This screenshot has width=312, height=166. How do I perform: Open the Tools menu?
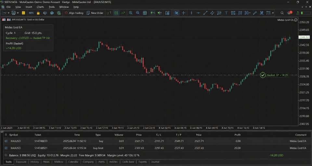tap(52, 7)
